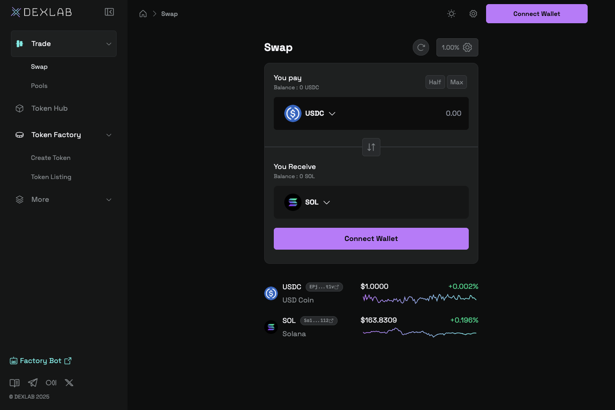Open Token Hub page

tap(50, 108)
